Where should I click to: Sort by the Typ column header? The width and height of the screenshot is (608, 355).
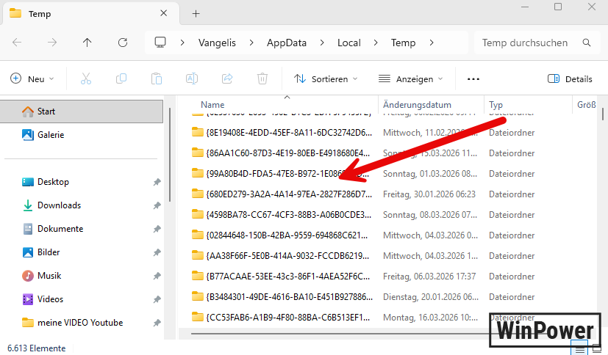coord(496,105)
